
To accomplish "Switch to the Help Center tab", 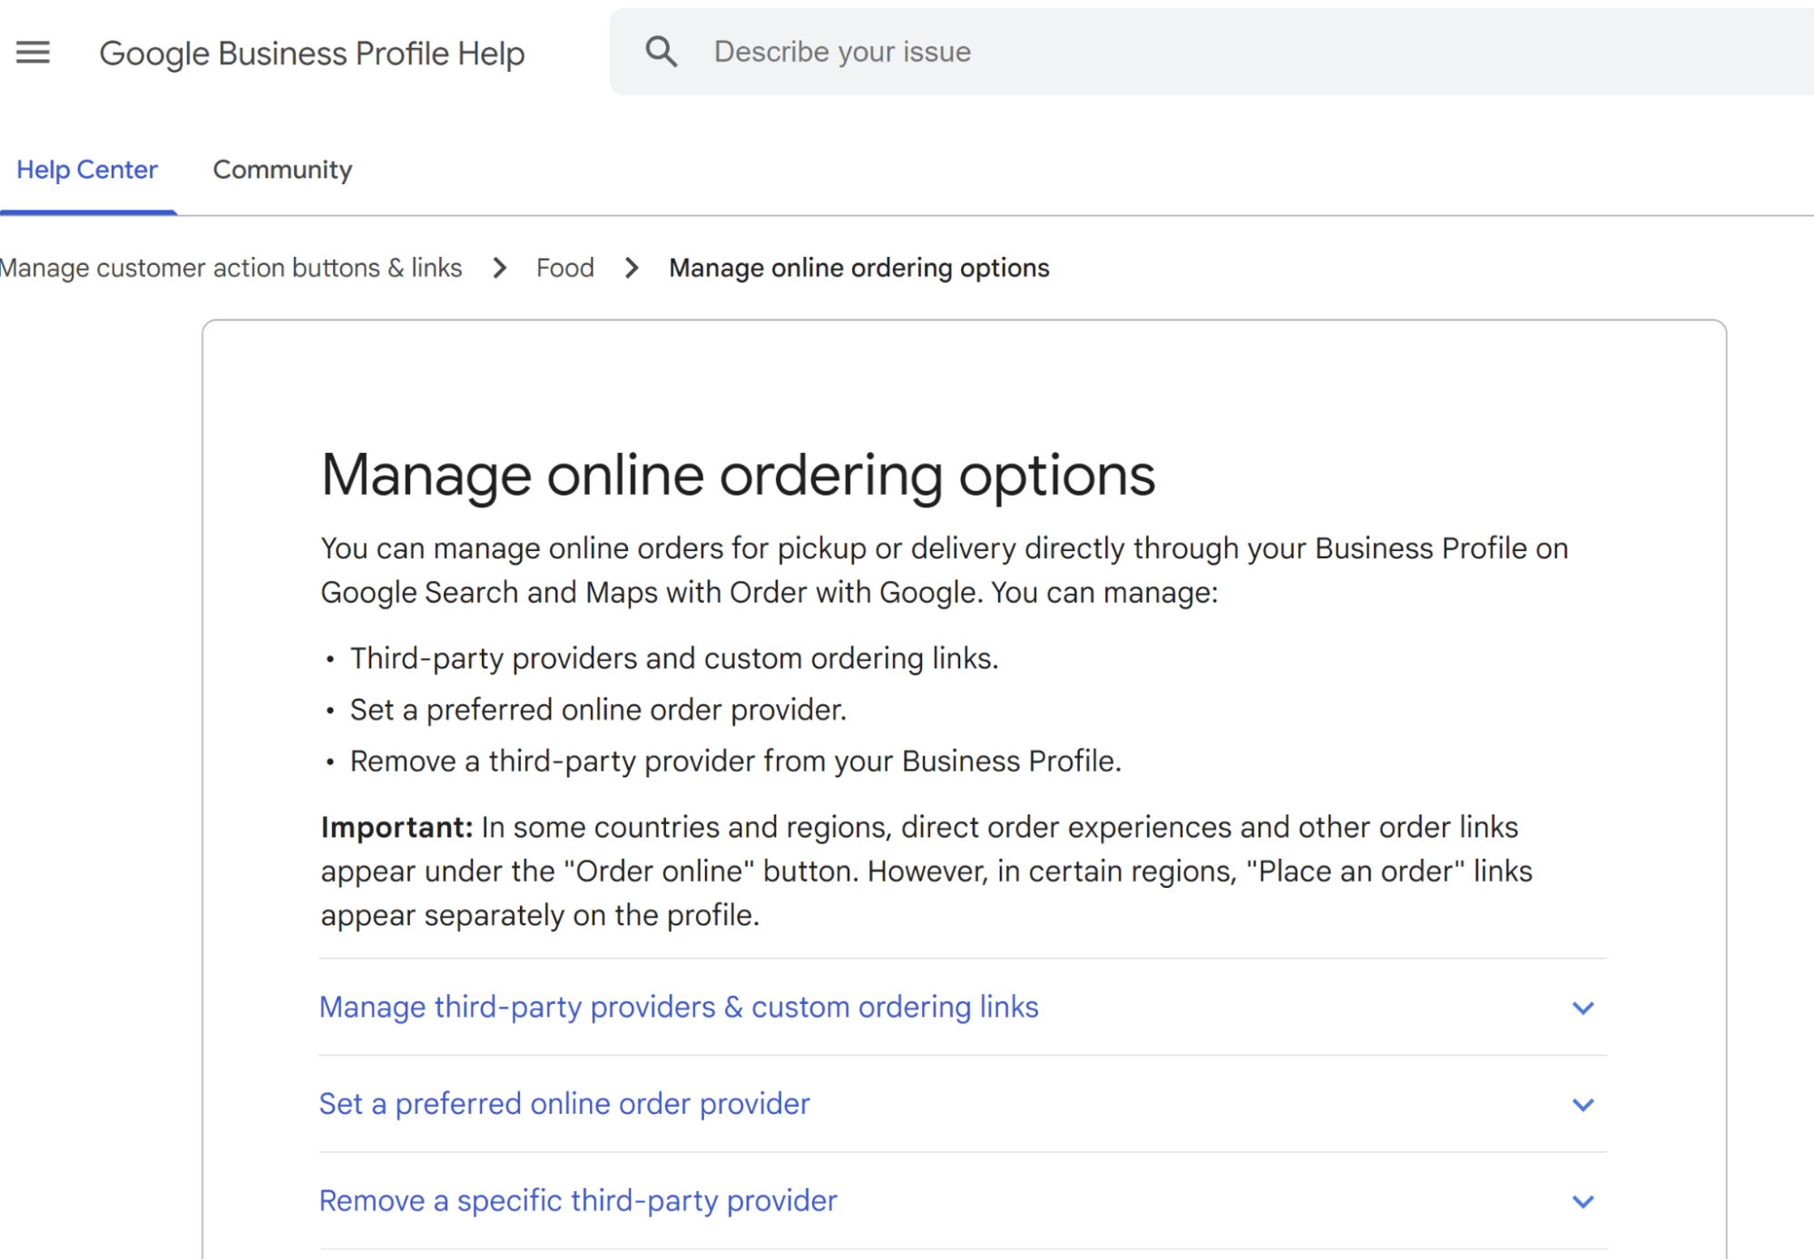I will 87,170.
